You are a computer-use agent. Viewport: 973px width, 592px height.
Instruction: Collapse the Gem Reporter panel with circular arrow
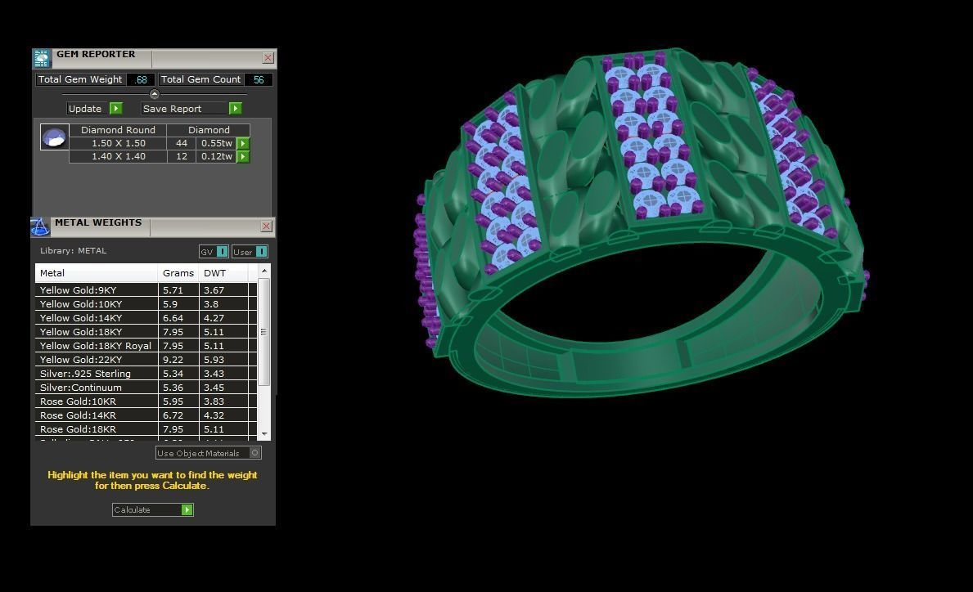point(155,94)
